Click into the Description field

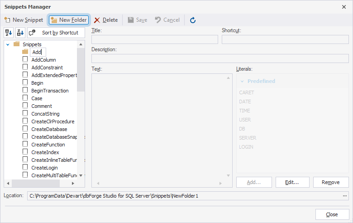coord(220,58)
